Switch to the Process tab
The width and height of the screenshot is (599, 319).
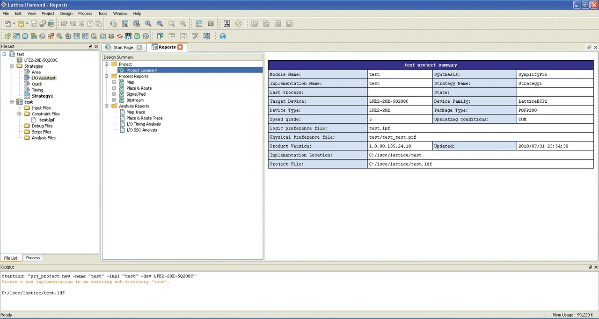pos(33,258)
